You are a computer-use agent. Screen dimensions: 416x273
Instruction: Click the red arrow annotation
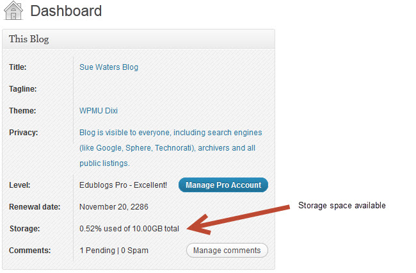(238, 220)
